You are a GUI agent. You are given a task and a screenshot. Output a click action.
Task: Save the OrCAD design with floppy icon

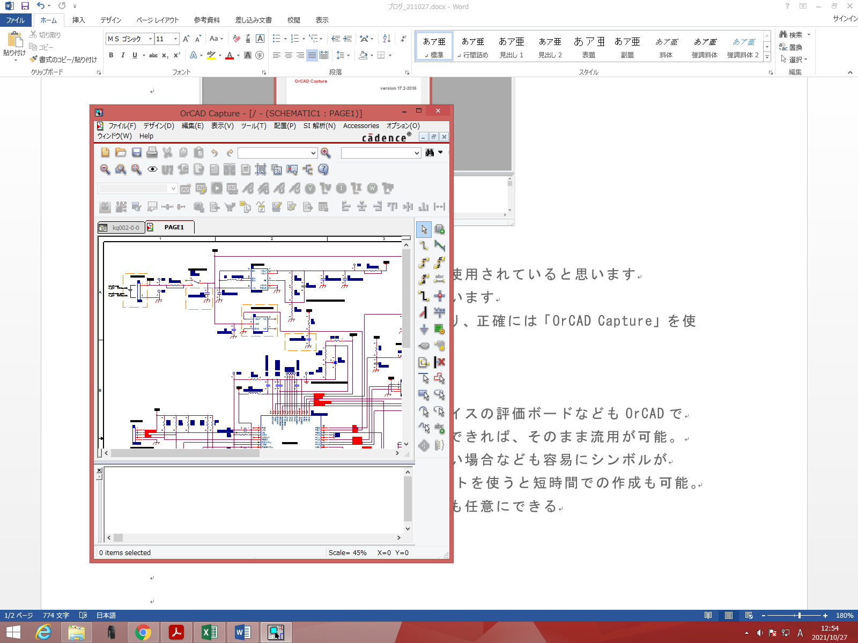tap(136, 153)
